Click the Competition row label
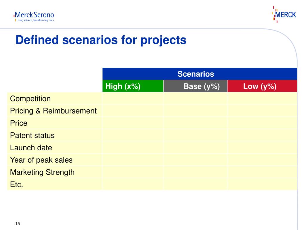Screen dimensions: 306x230 30,99
